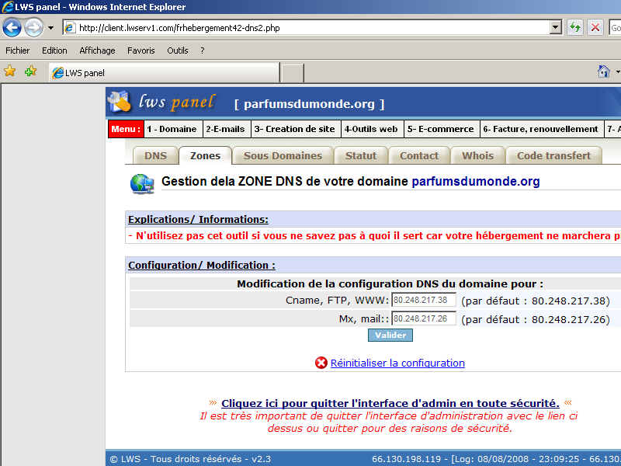Go back with the browser Back arrow

(12, 28)
